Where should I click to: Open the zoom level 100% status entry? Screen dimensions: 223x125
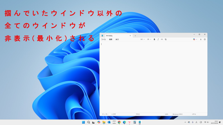click(166, 114)
